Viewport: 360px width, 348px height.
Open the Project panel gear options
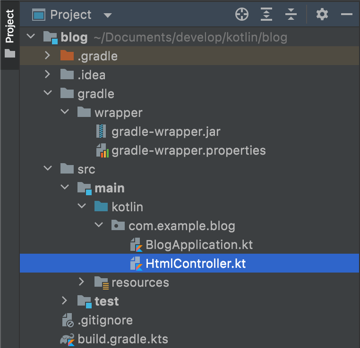pos(322,14)
